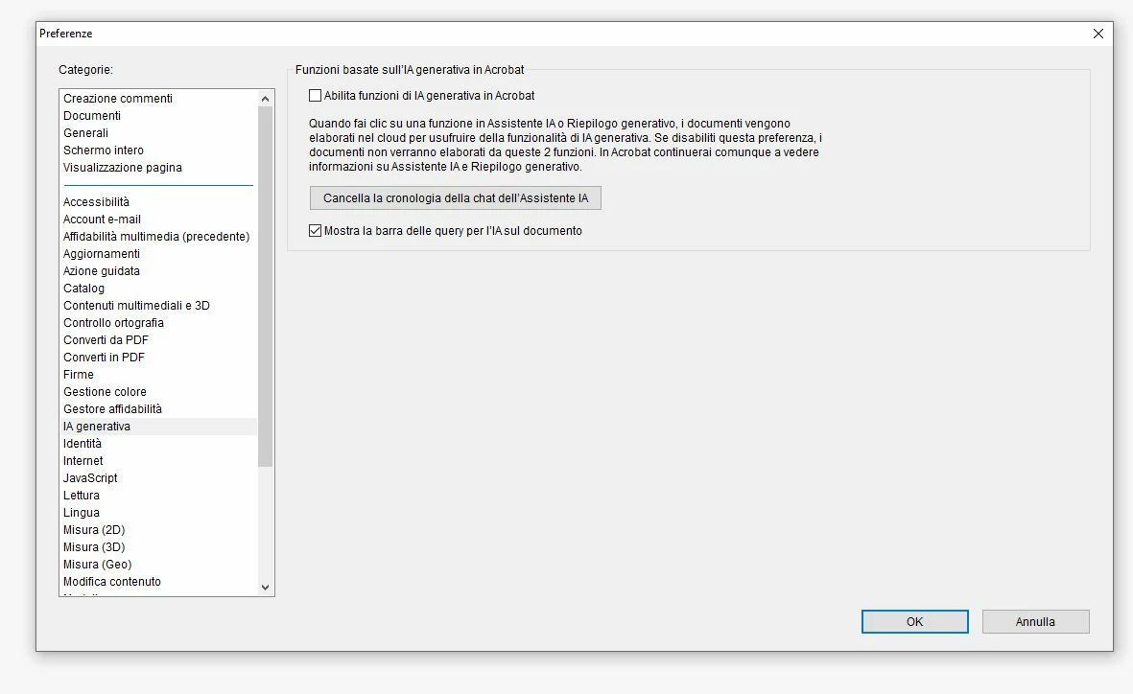
Task: Enable 'Abilita funzioni di IA generativa' checkbox
Action: pos(315,95)
